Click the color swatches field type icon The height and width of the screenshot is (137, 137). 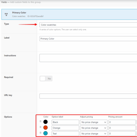pyautogui.click(x=6, y=14)
